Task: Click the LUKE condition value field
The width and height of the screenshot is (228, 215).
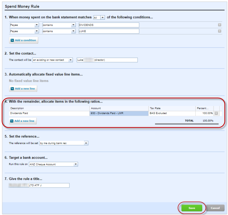Action: pyautogui.click(x=108, y=31)
